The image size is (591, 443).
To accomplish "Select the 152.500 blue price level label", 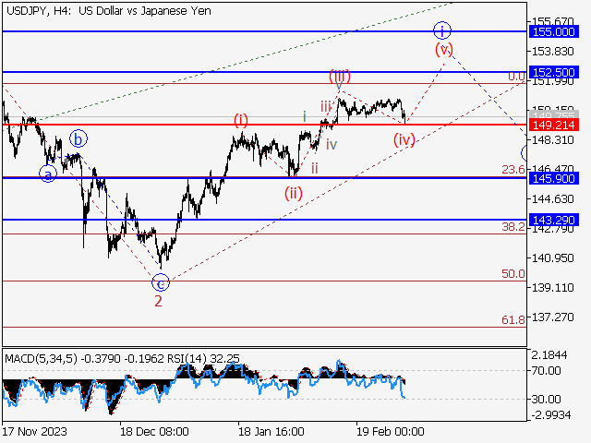I will [553, 72].
